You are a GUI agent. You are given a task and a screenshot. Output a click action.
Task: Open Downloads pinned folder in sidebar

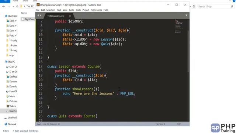(x=11, y=25)
